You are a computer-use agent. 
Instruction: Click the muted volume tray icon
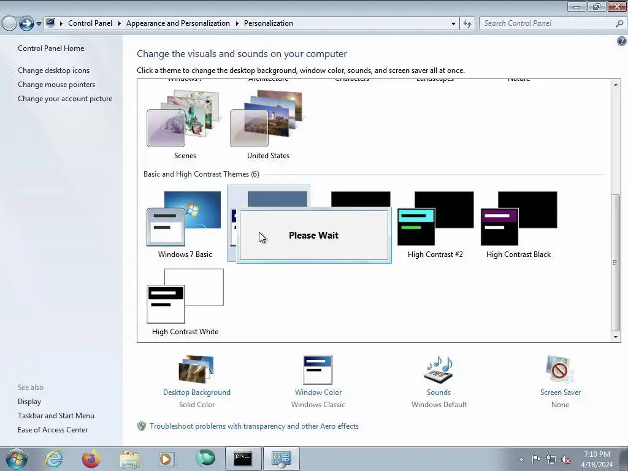[x=566, y=459]
